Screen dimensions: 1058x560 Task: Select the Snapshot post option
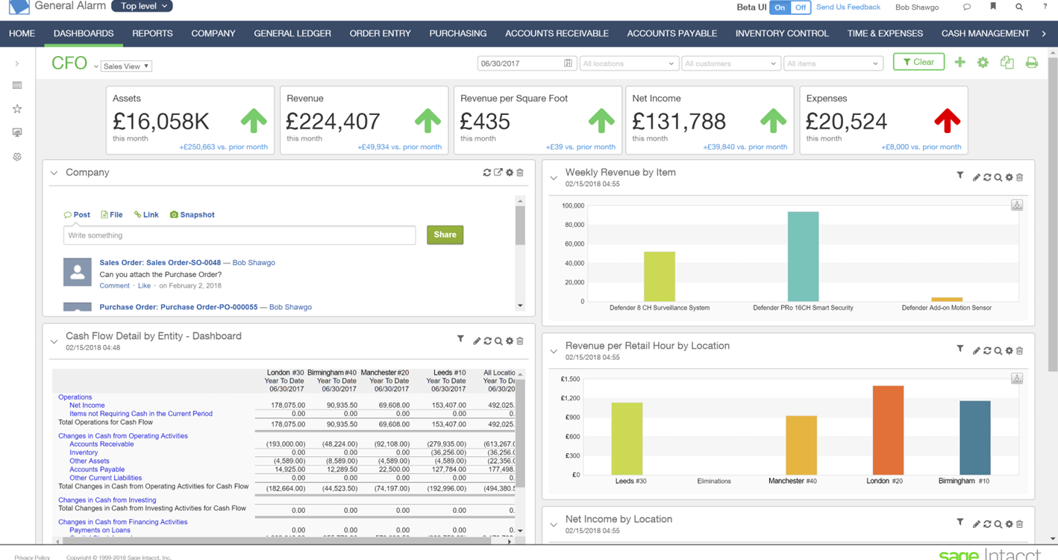tap(192, 214)
